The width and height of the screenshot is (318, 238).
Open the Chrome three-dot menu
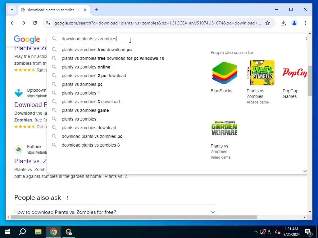[x=306, y=23]
